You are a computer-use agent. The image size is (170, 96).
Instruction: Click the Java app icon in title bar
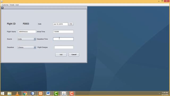2,1
